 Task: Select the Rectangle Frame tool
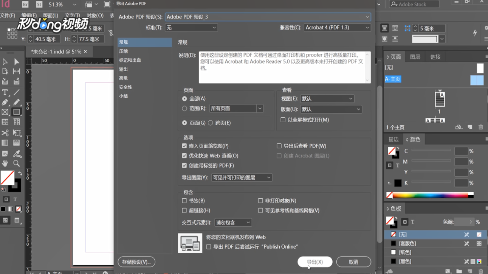click(5, 112)
